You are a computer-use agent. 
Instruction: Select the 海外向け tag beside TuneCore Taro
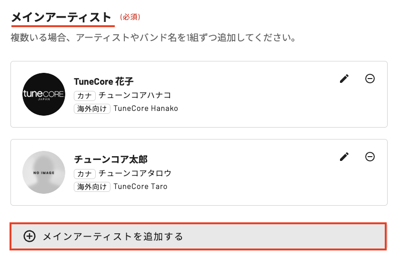[92, 187]
